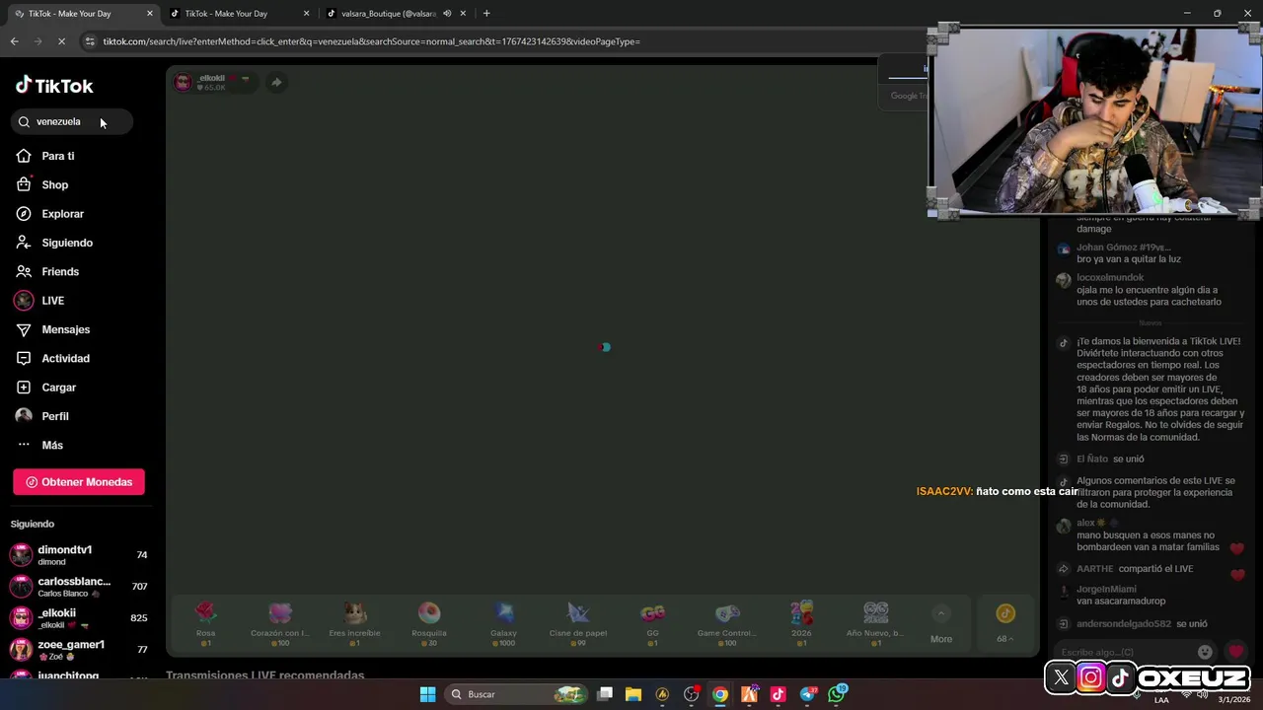1263x710 pixels.
Task: Send the Año Nuevo gift
Action: pos(875,624)
